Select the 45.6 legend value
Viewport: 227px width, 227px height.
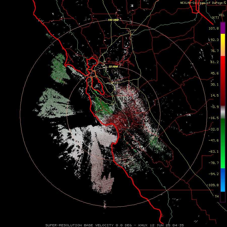215,73
